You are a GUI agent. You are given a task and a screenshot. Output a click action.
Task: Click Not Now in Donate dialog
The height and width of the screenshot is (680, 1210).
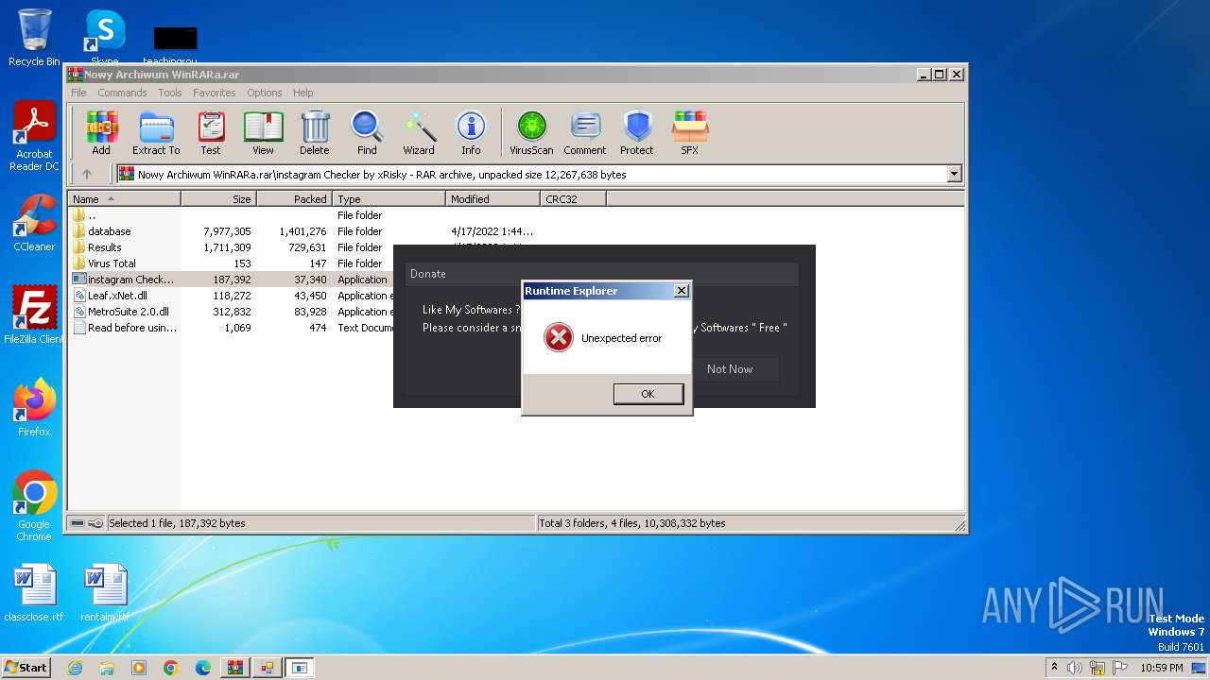click(730, 369)
